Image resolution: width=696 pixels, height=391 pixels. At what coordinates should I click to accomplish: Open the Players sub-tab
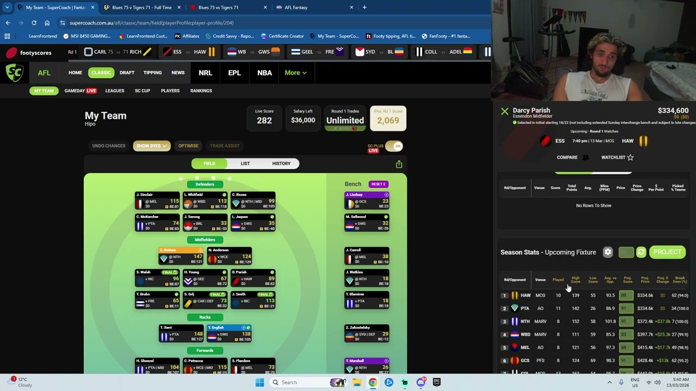(x=170, y=91)
